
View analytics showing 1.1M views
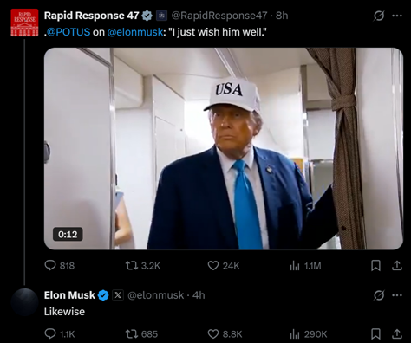305,266
